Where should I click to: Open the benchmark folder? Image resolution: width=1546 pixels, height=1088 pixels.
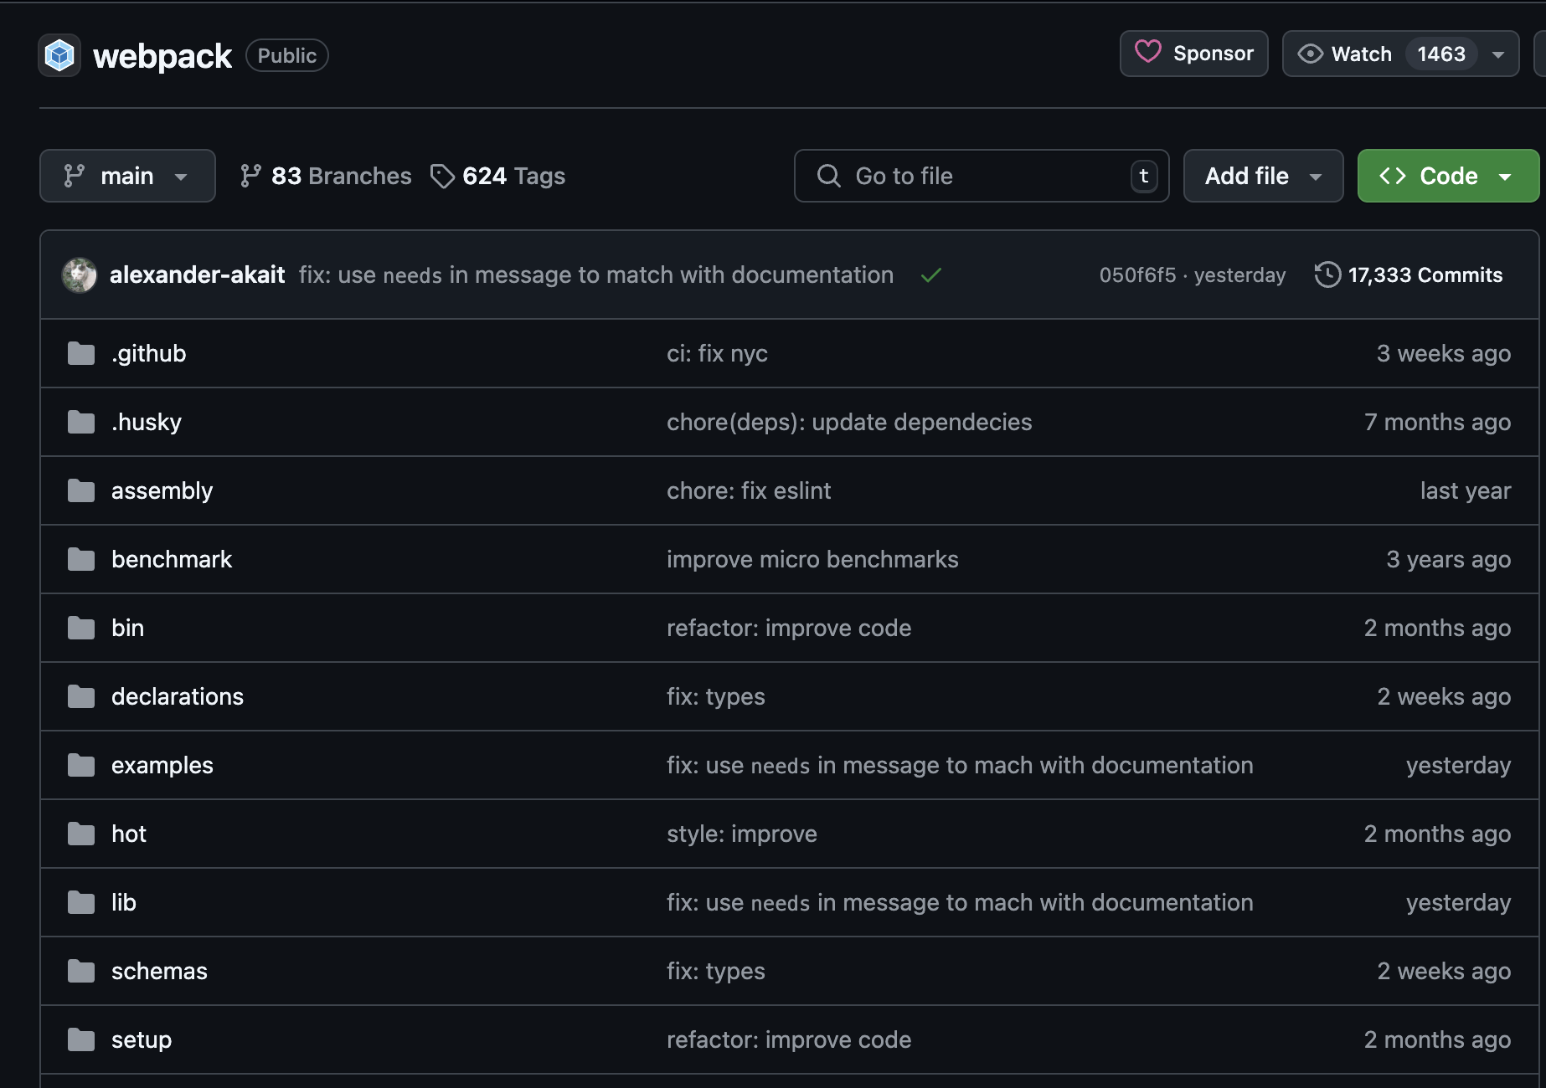[172, 559]
